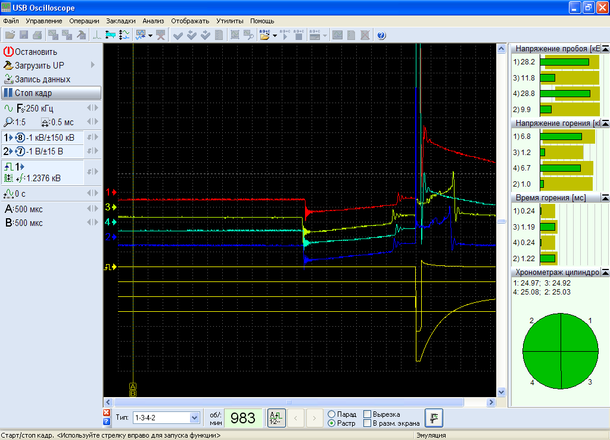
Task: Click the cylinder sync A 1-2 button
Action: click(x=276, y=418)
